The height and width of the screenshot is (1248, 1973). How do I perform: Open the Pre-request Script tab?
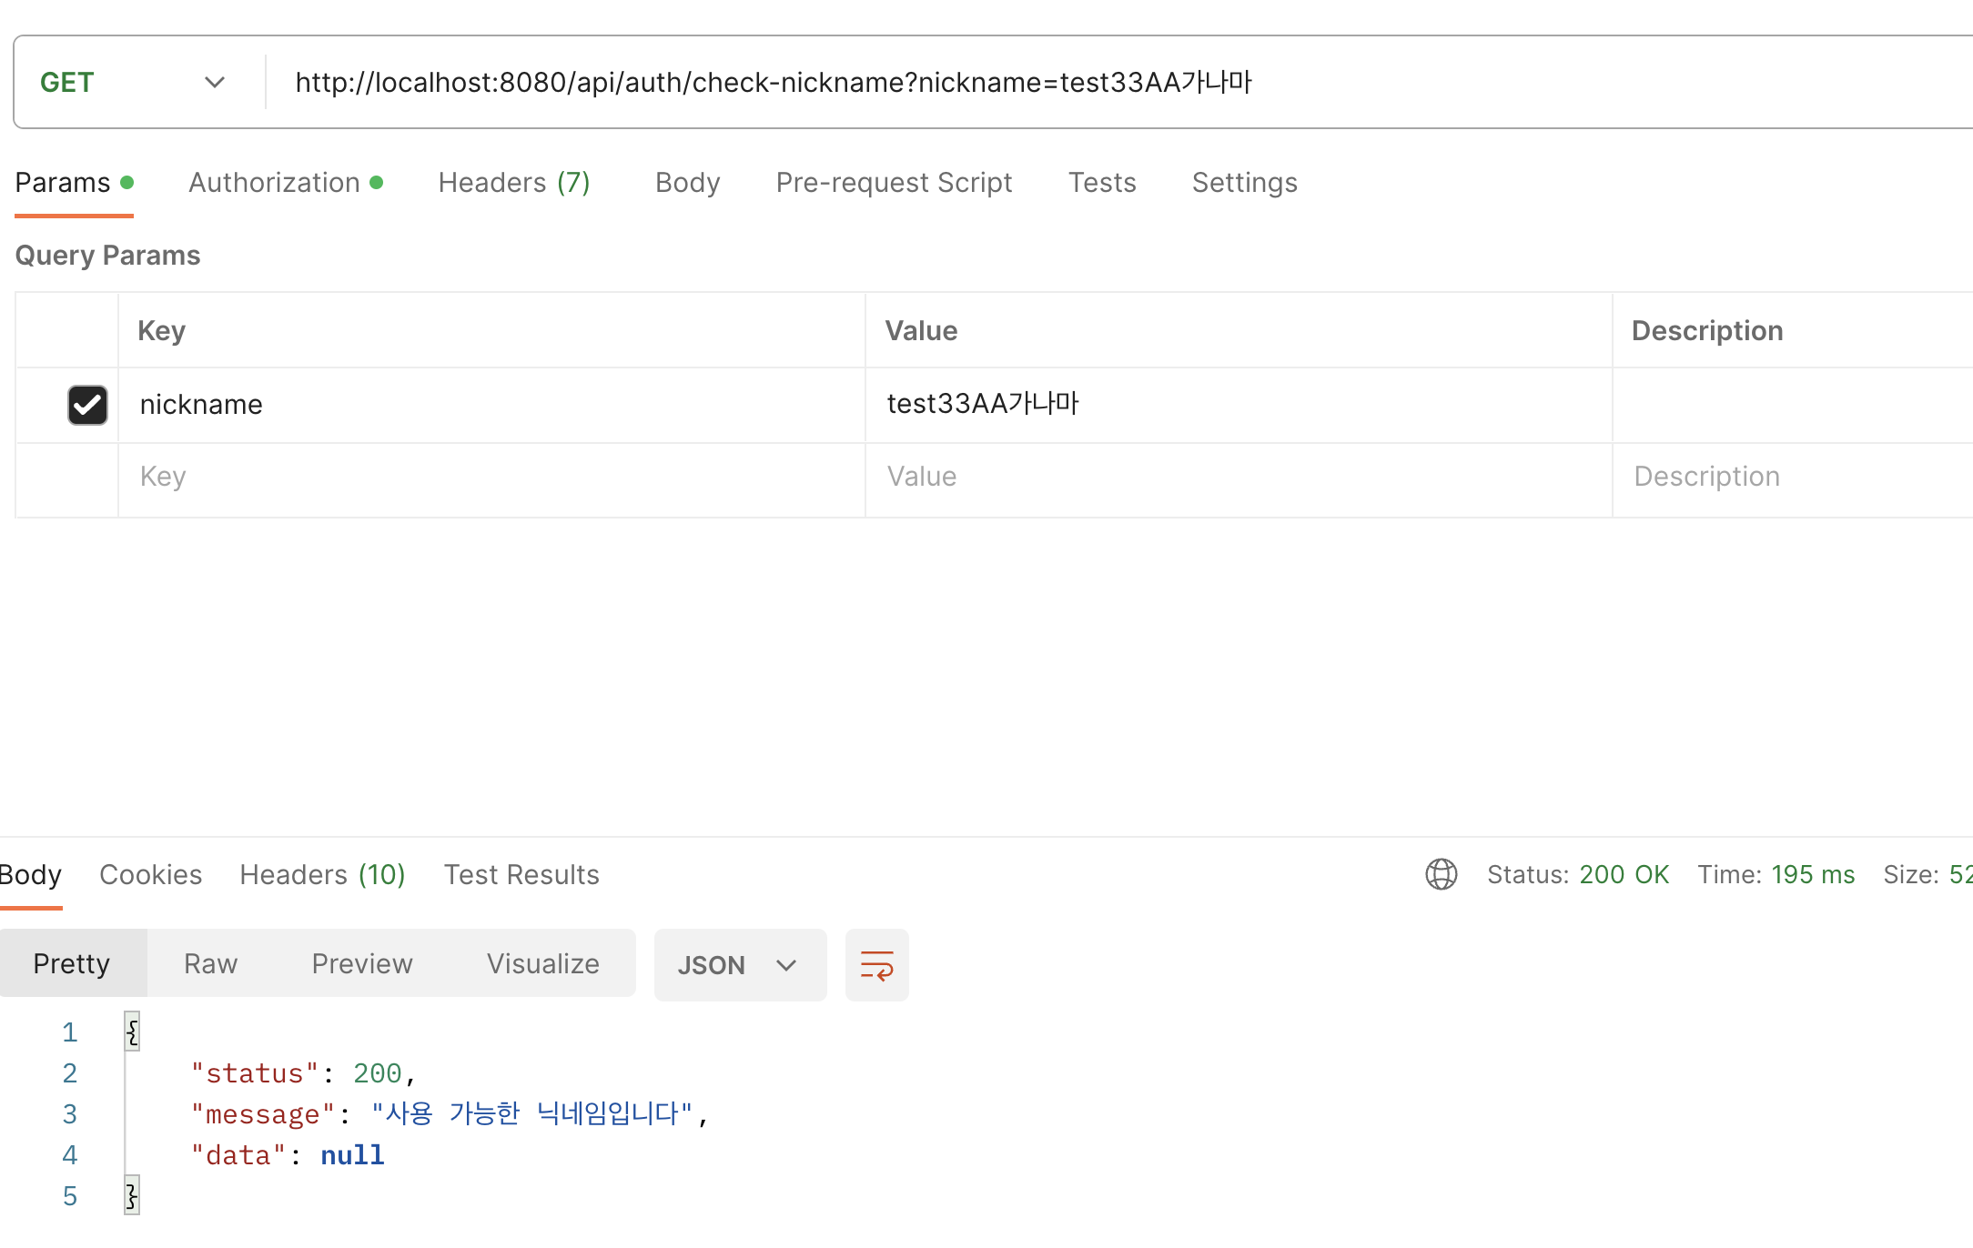point(894,183)
